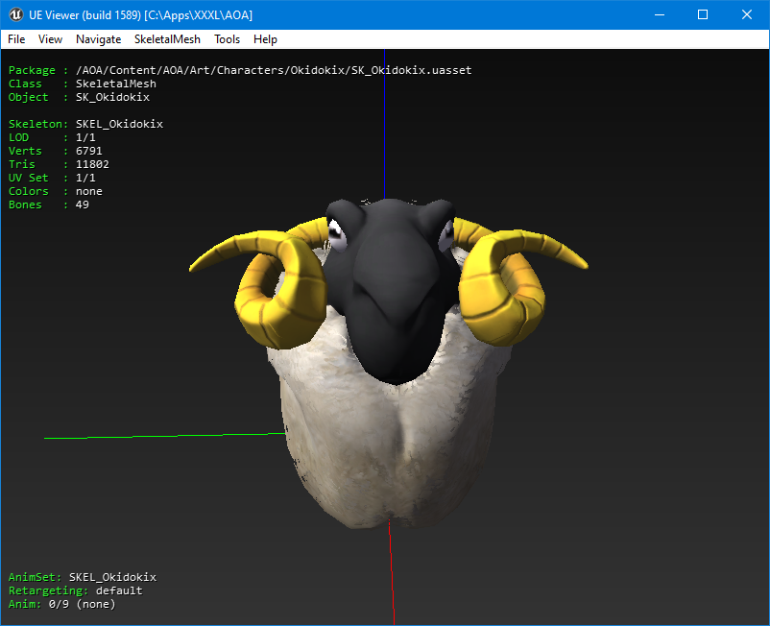Click the Tris count 11802

pyautogui.click(x=92, y=164)
